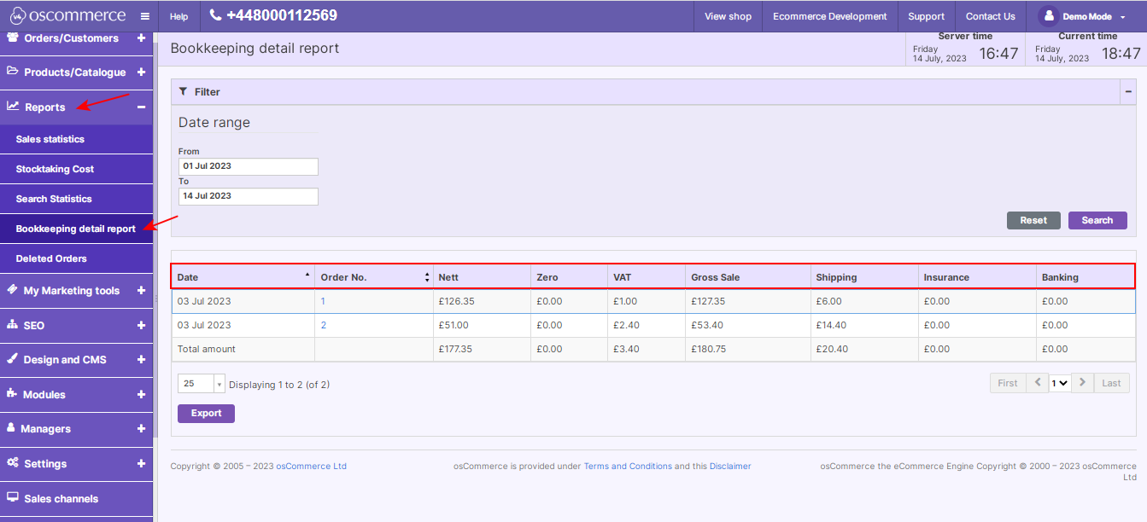This screenshot has width=1147, height=522.
Task: Click the Products/Catalogue folder icon
Action: tap(13, 72)
